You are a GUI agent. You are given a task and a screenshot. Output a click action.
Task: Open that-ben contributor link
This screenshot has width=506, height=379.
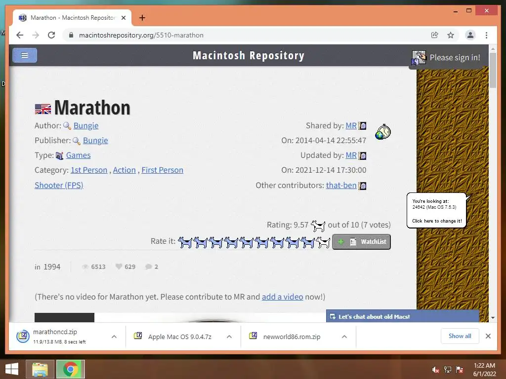[x=341, y=186]
